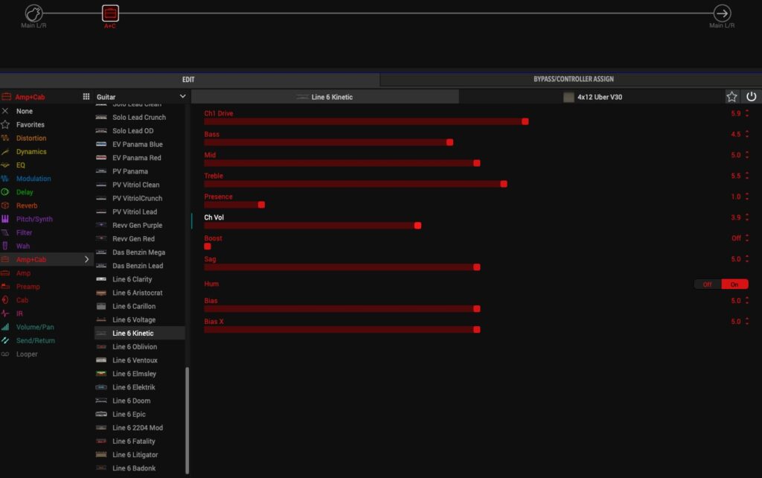Add model to favorites with star icon
762x478 pixels.
point(731,97)
